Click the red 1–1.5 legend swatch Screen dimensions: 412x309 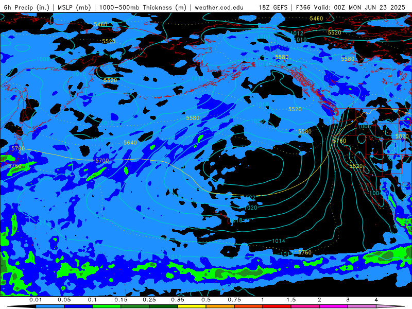tap(277, 306)
